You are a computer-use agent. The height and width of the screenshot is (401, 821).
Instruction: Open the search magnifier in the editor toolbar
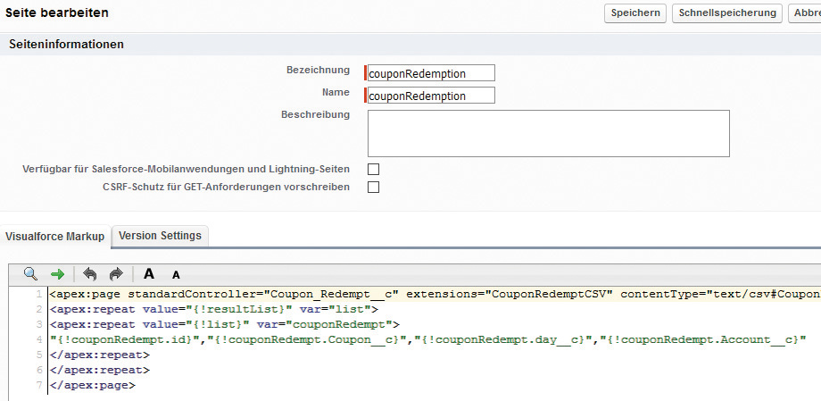point(30,274)
